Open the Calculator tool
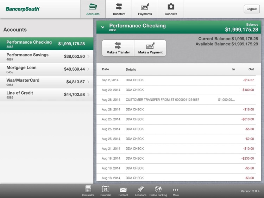This screenshot has height=198, width=264. [88, 191]
